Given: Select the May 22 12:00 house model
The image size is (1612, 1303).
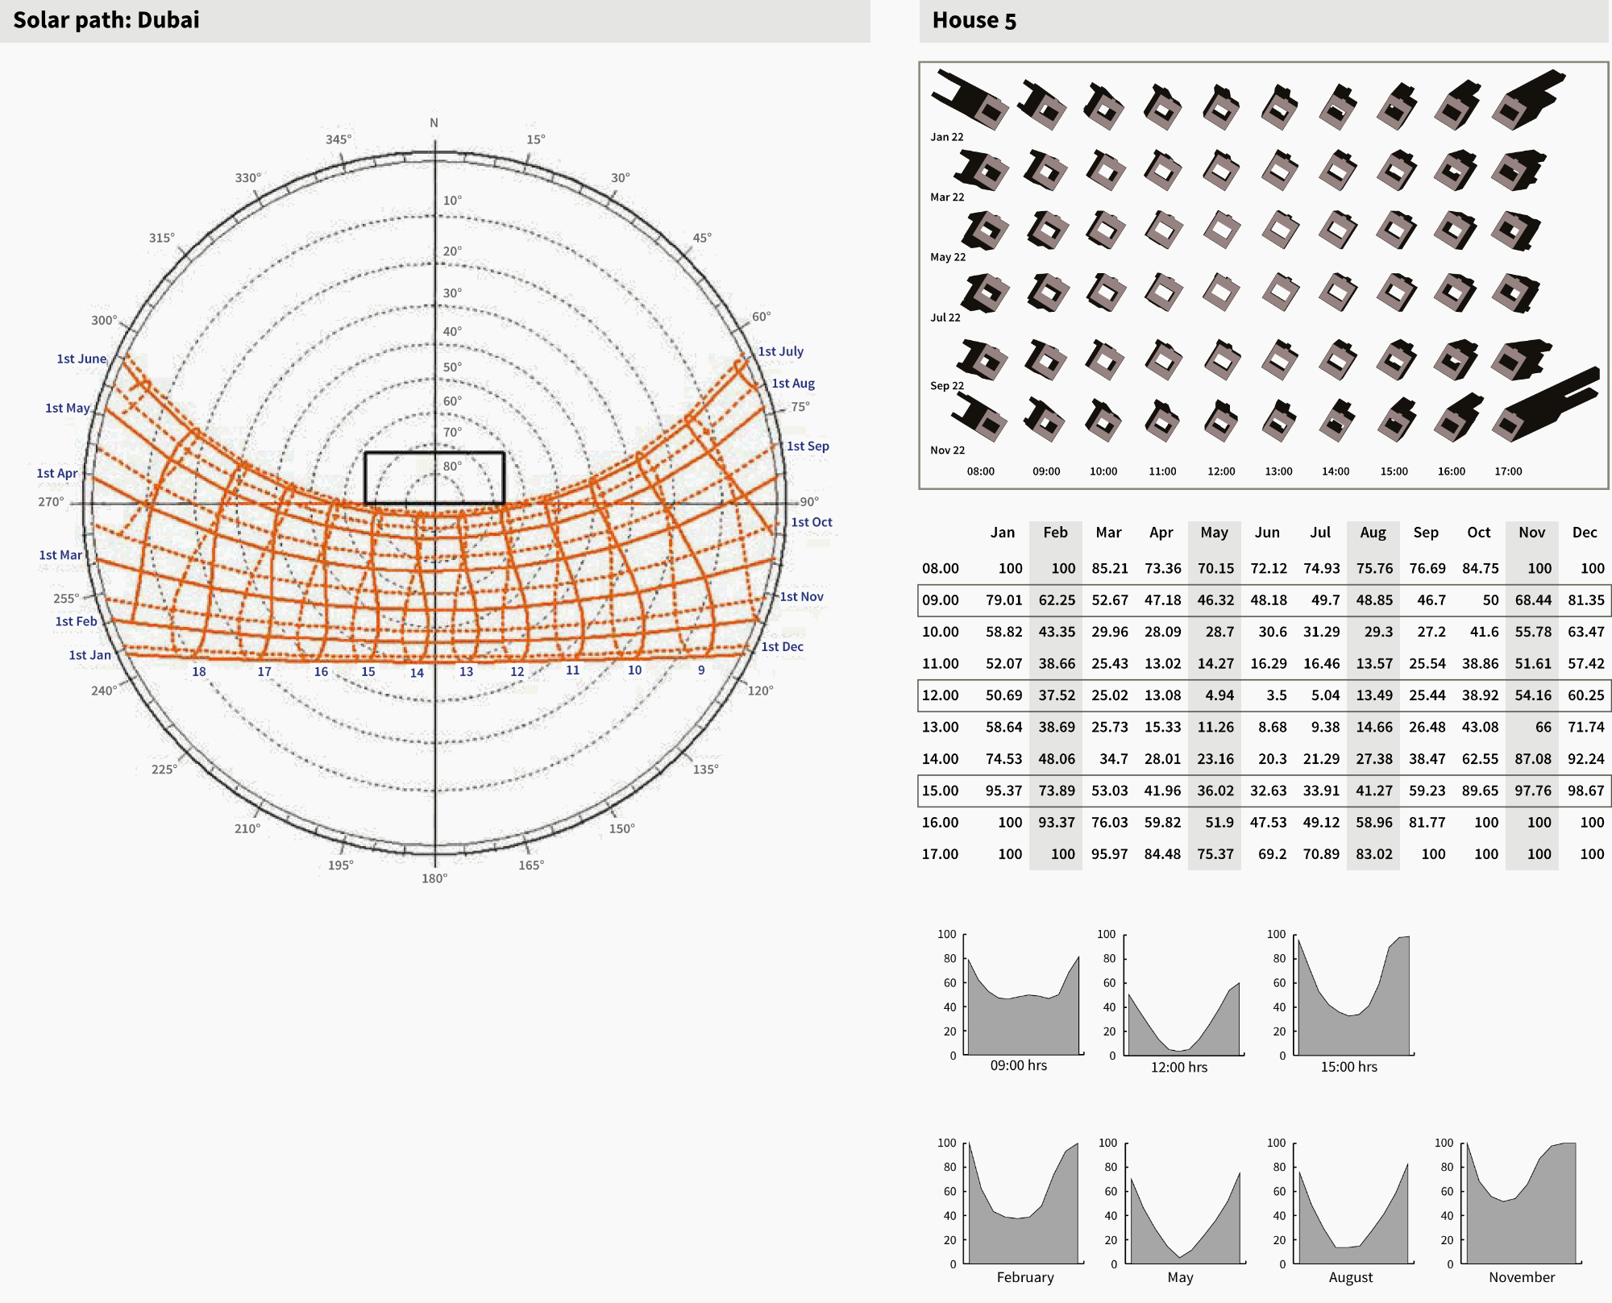Looking at the screenshot, I should coord(1221,230).
